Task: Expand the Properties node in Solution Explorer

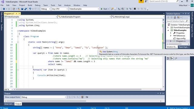Action: (x=171, y=33)
